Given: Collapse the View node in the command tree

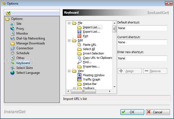Looking at the screenshot, I should (69, 71).
